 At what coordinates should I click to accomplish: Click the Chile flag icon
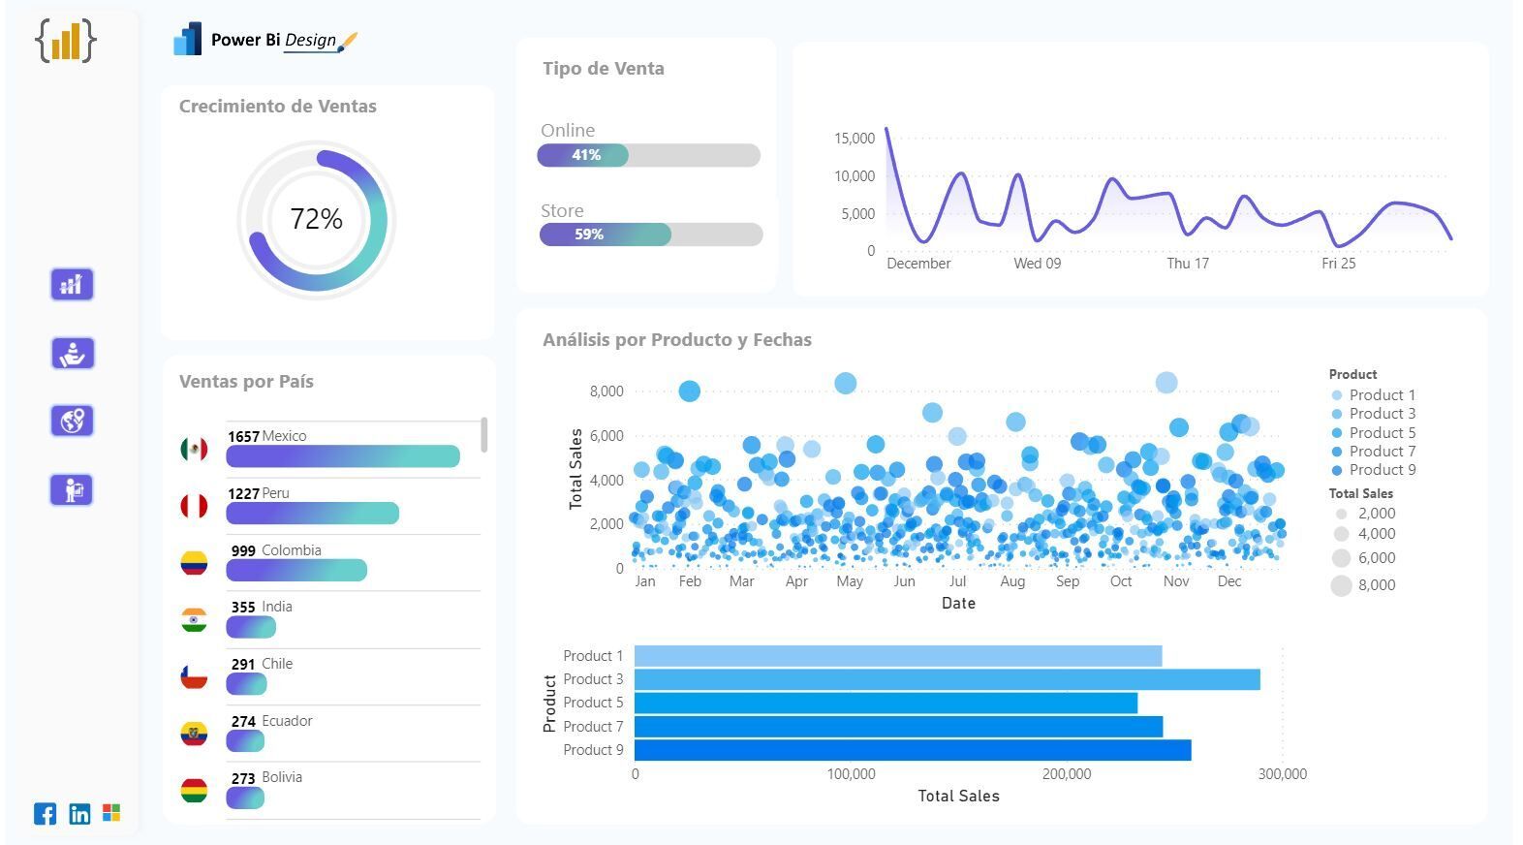click(x=194, y=676)
